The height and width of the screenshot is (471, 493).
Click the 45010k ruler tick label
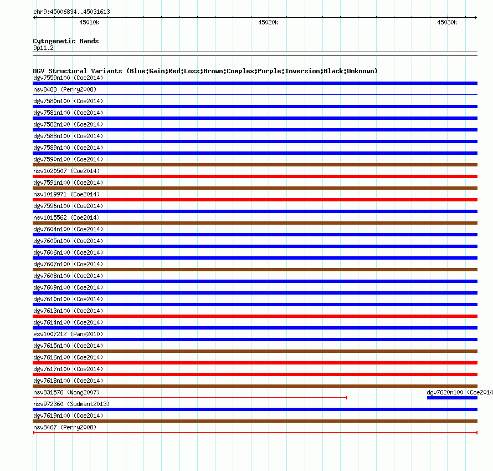point(89,22)
